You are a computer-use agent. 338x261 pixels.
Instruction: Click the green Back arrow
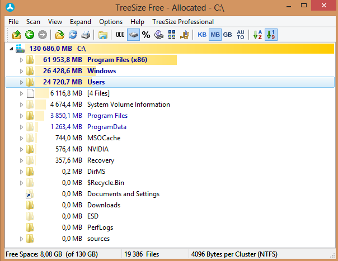coord(30,35)
